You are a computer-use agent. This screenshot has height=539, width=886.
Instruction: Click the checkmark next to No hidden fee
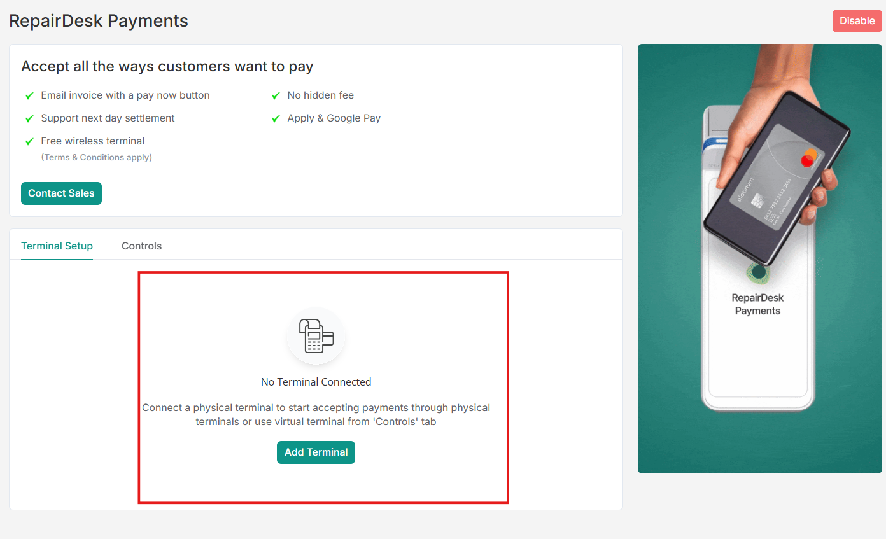tap(276, 95)
